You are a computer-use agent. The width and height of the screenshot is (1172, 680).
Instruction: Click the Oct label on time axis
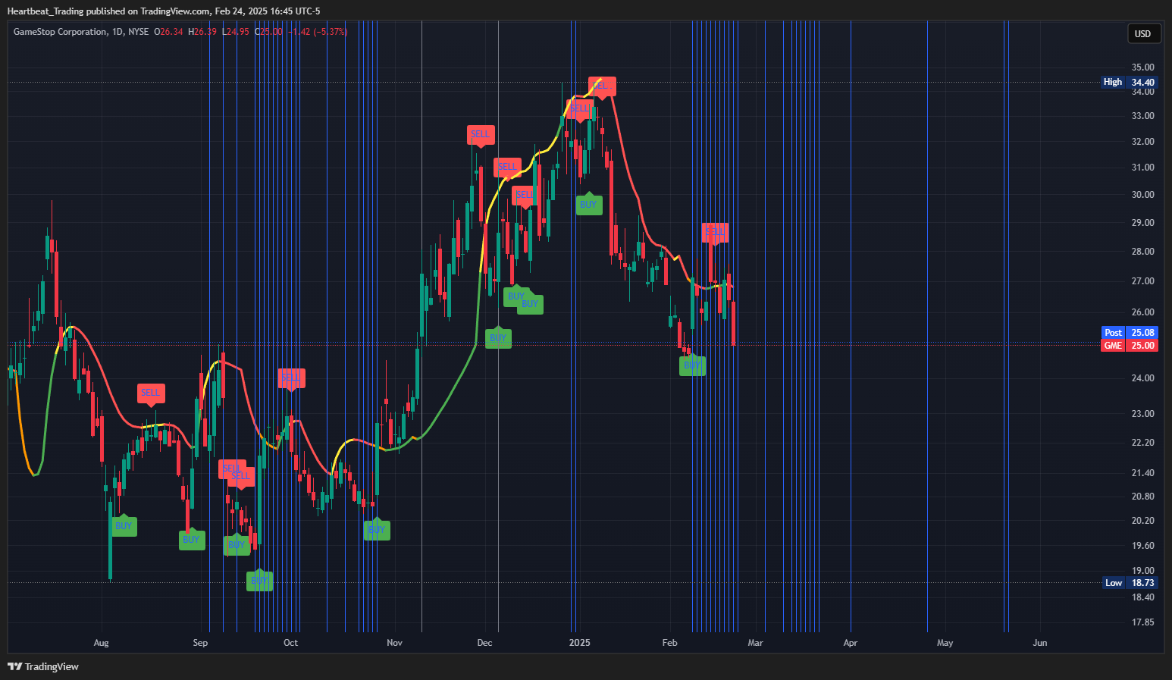point(290,643)
